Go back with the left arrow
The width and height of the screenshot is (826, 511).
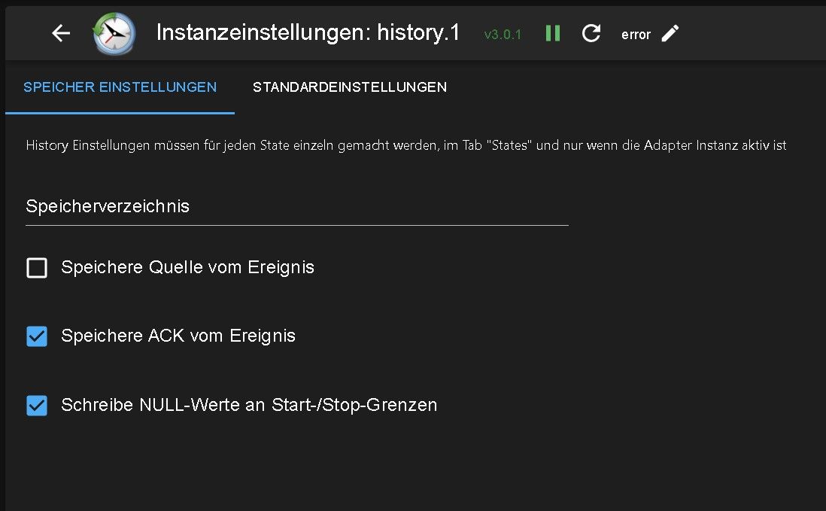(61, 33)
